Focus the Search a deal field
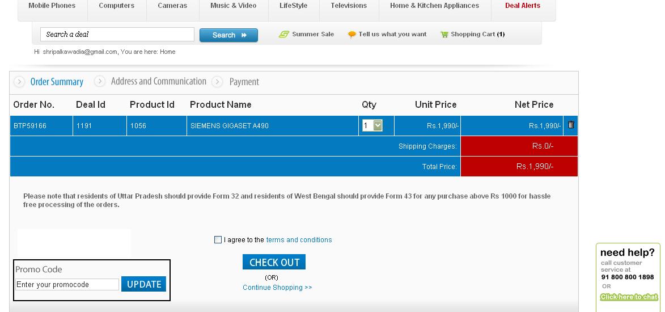This screenshot has height=312, width=665. coord(117,35)
